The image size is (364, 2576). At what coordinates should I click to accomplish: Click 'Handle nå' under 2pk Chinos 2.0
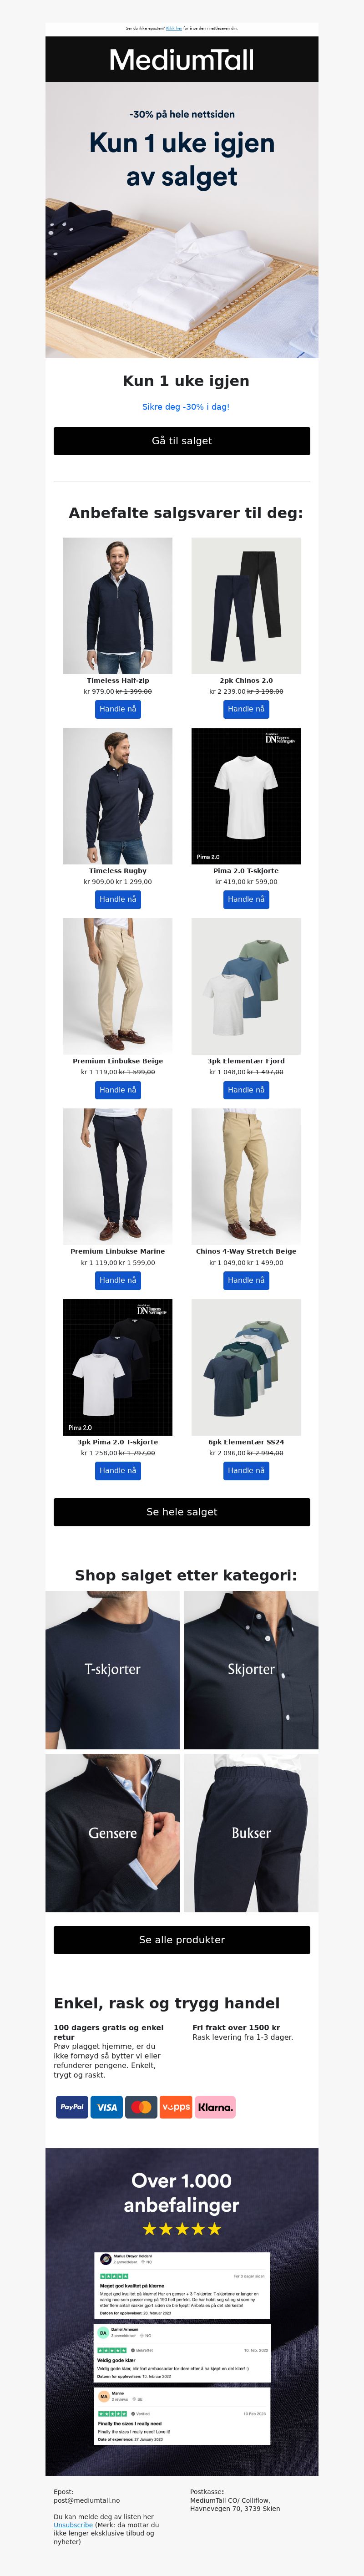tap(246, 709)
